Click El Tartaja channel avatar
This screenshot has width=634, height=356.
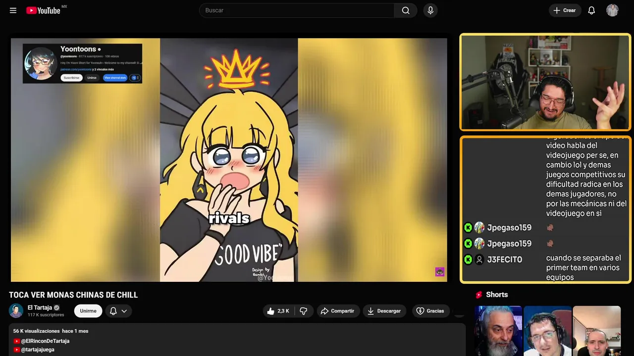(16, 311)
